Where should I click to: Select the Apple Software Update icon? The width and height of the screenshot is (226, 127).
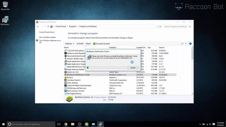pos(65,69)
